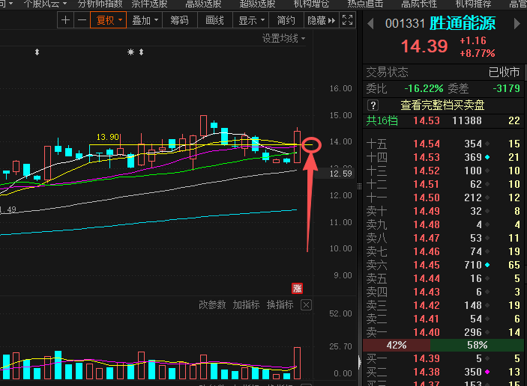Close the indicator sub-panel

tap(306, 305)
